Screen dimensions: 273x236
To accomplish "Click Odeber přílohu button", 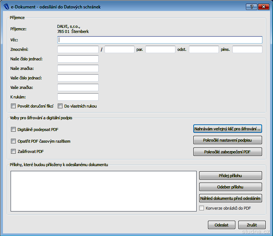I will 230,187.
